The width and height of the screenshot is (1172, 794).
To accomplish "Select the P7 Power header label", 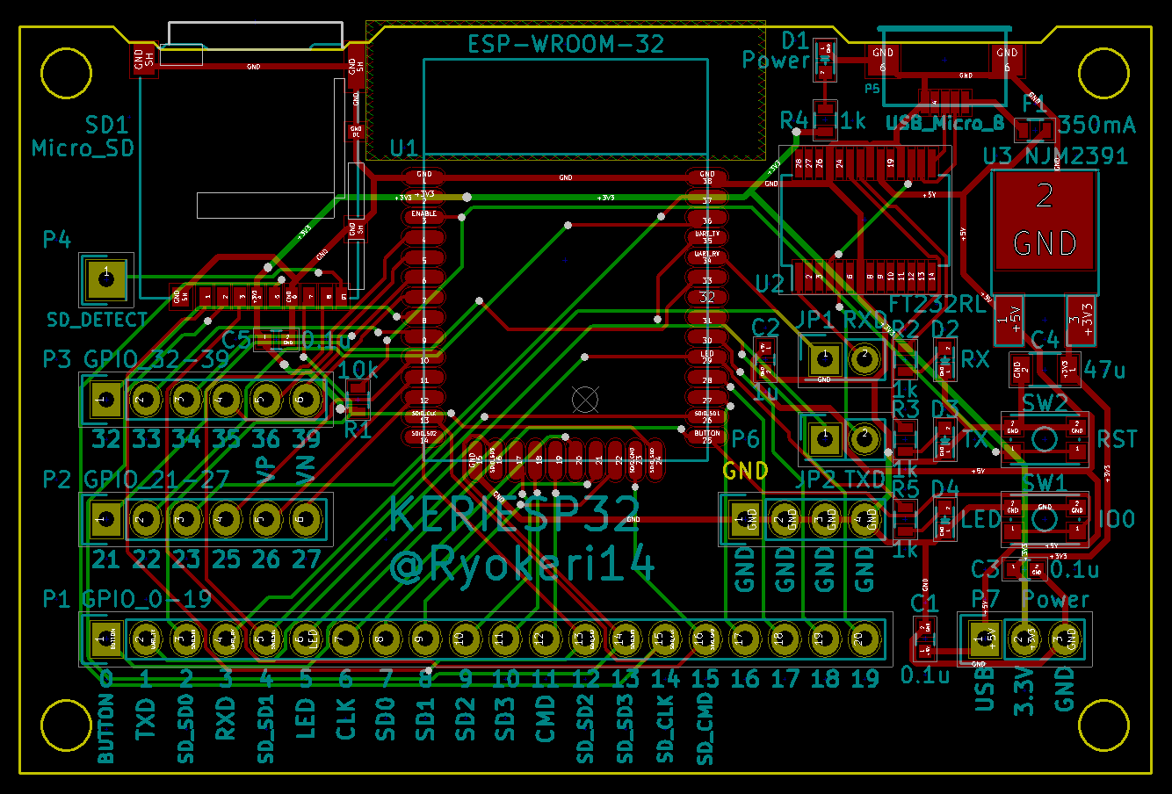I will [x=1030, y=599].
